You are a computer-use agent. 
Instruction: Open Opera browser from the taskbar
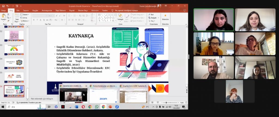(x=83, y=107)
